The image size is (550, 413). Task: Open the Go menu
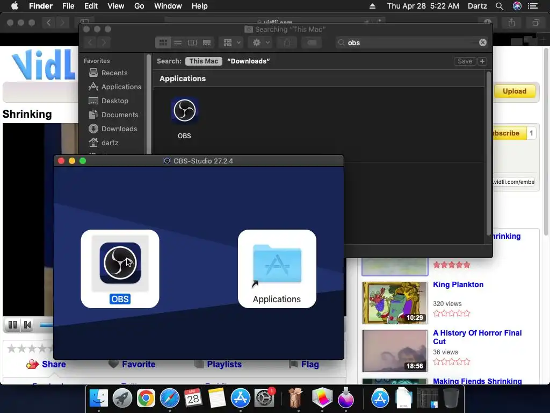[139, 6]
